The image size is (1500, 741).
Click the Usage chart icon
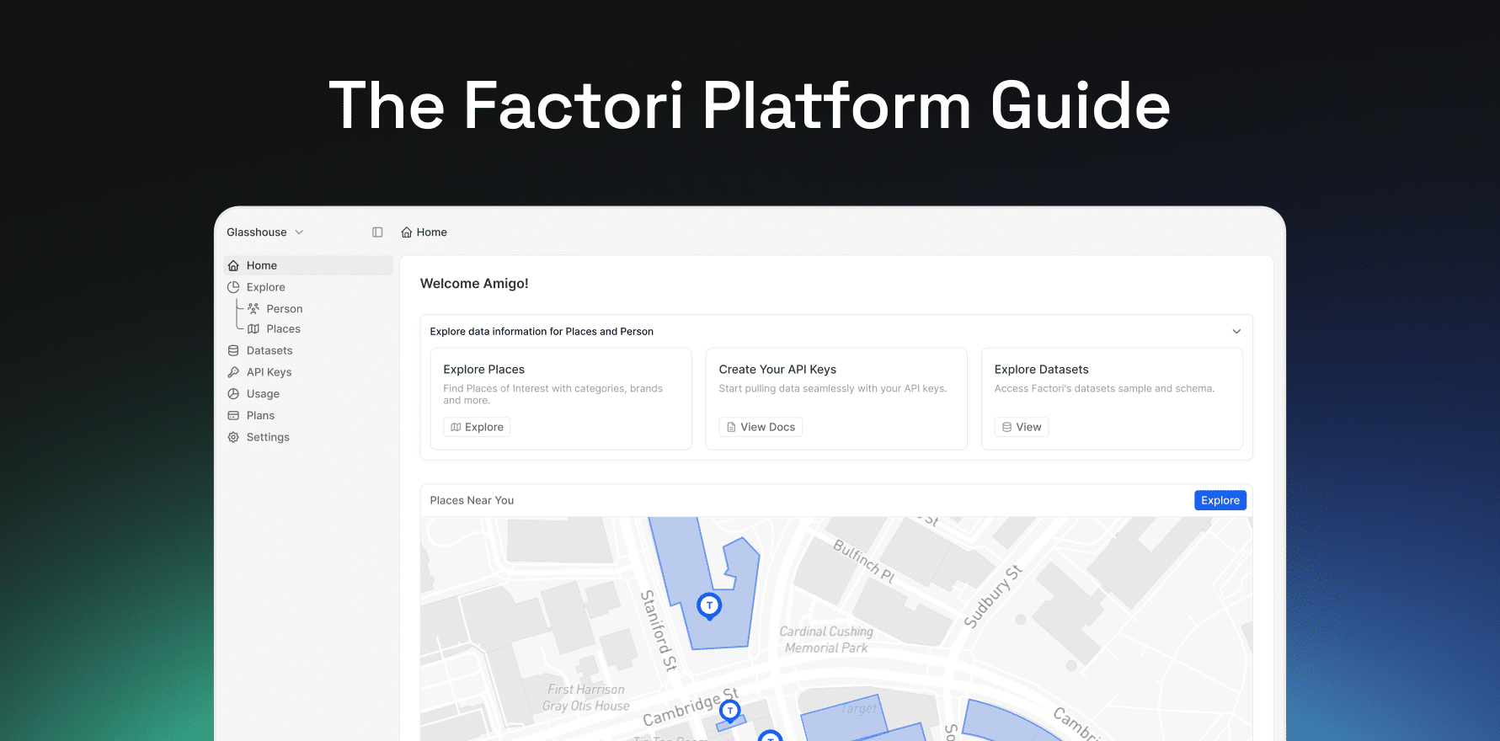pyautogui.click(x=233, y=394)
